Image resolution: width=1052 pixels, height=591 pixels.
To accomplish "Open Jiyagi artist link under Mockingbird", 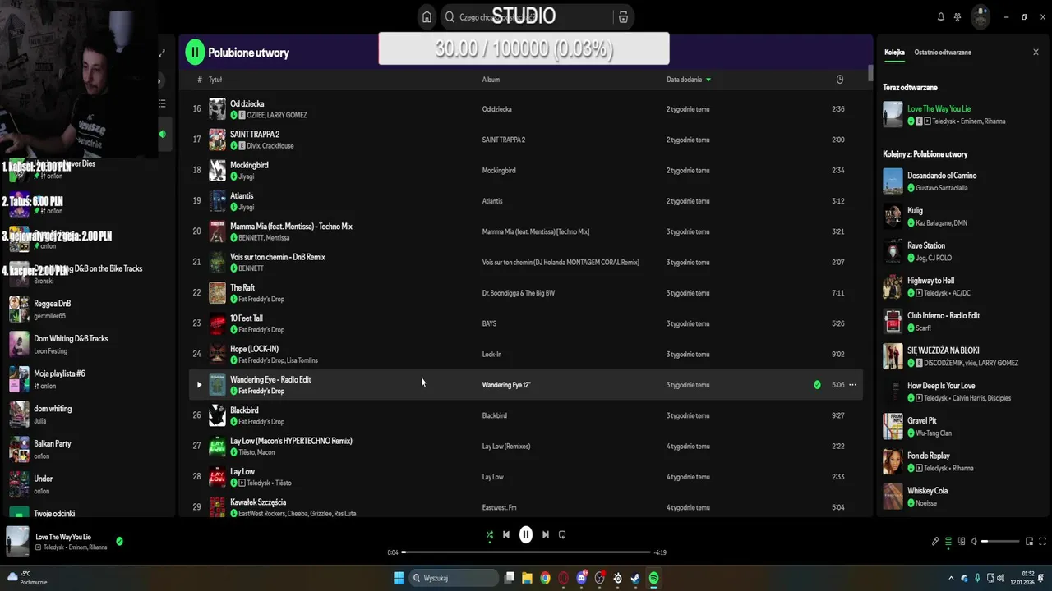I will 246,176.
